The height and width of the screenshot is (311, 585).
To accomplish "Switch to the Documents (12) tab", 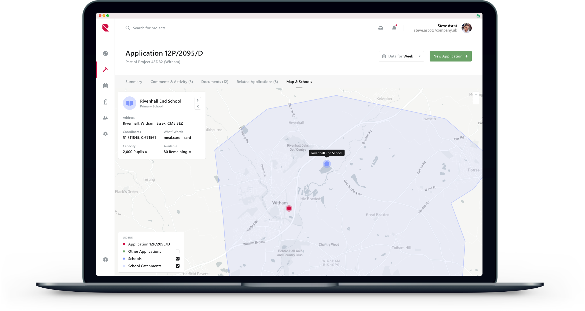I will 215,82.
